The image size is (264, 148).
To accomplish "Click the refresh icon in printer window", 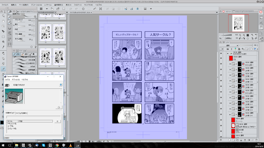I will [60, 85].
